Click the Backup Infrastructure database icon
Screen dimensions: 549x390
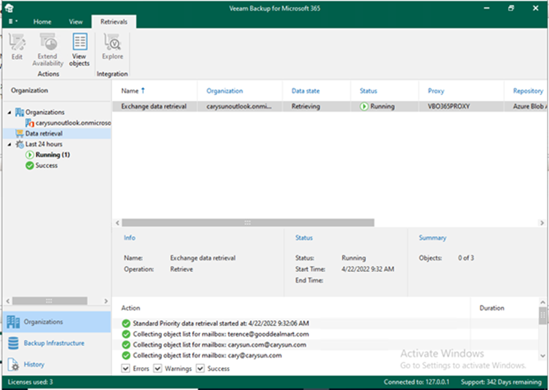click(13, 343)
